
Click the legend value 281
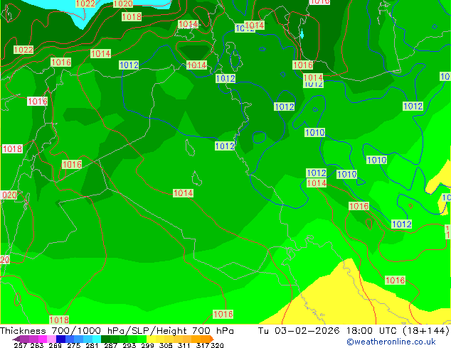click(92, 345)
